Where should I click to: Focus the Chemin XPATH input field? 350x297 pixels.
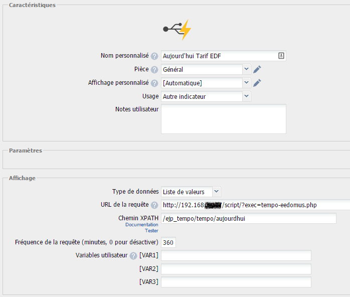coord(248,218)
